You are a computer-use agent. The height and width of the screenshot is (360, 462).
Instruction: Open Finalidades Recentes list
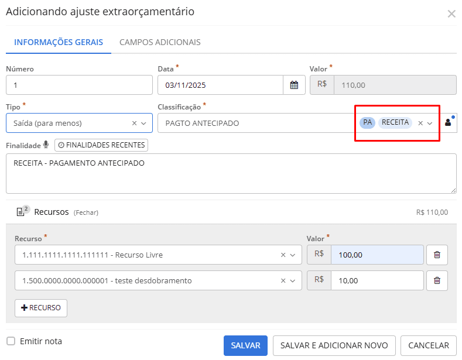pos(101,145)
